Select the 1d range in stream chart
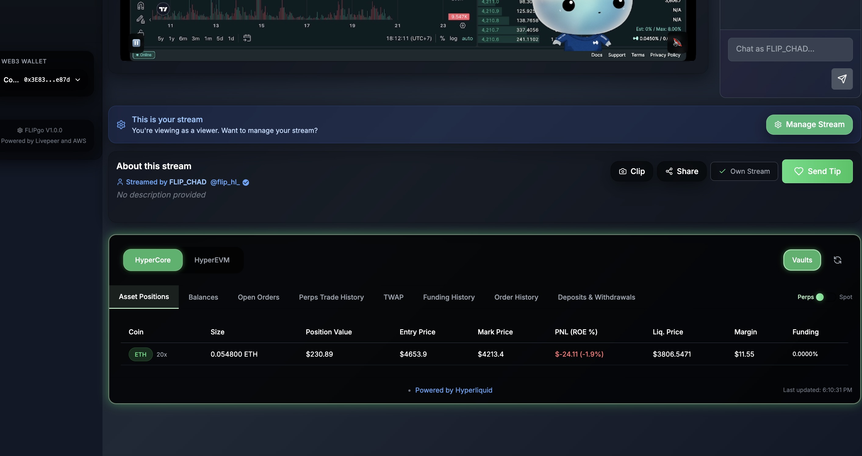Image resolution: width=862 pixels, height=456 pixels. [x=231, y=38]
